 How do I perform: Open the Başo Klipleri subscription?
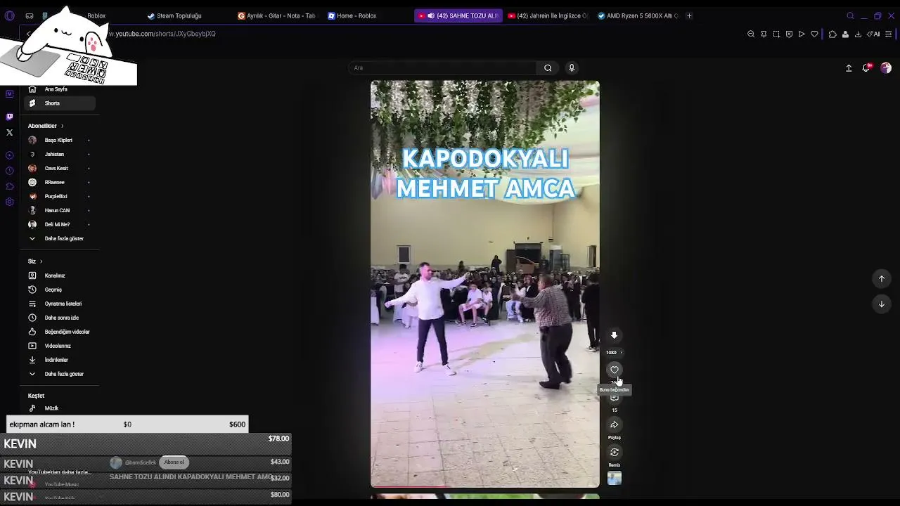60,140
